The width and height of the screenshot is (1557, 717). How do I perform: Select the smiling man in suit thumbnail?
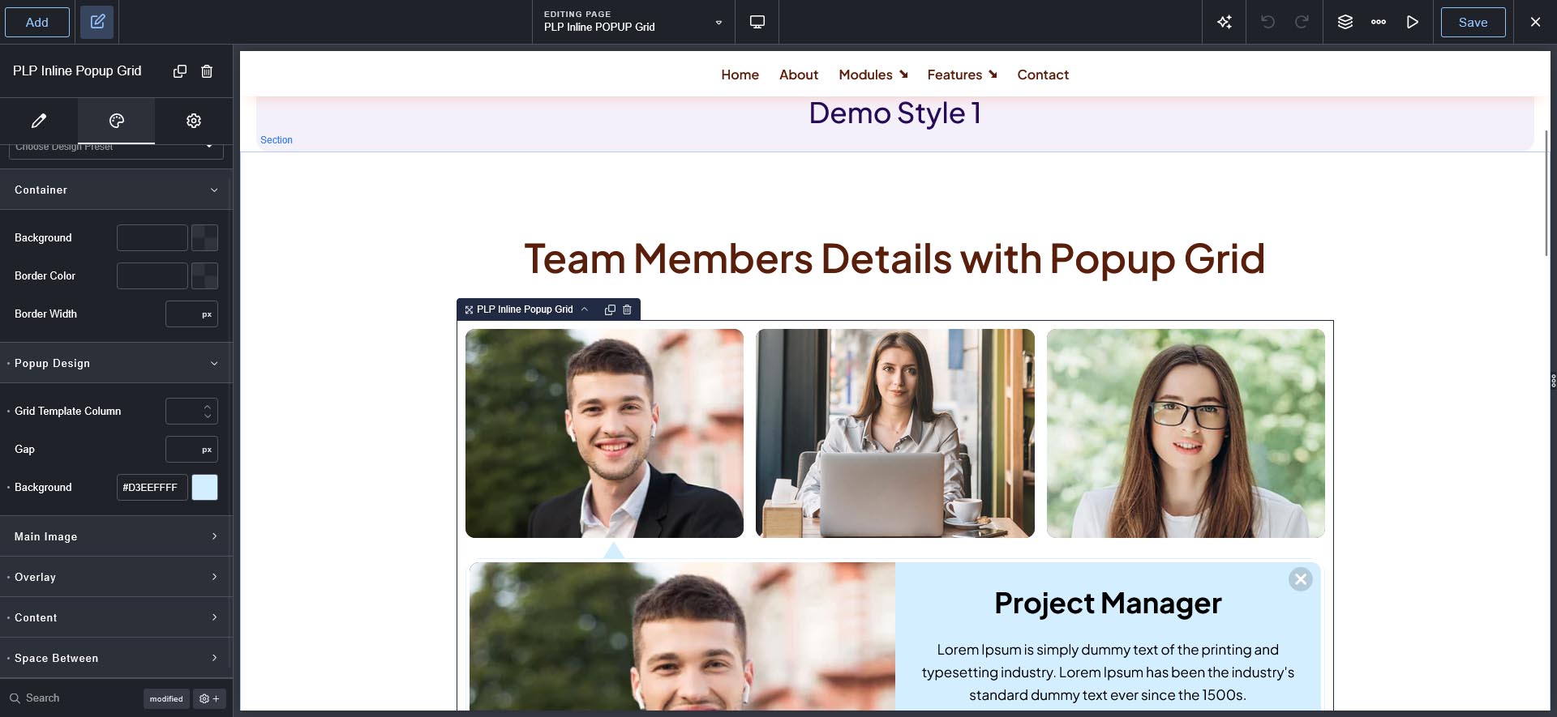(x=604, y=433)
